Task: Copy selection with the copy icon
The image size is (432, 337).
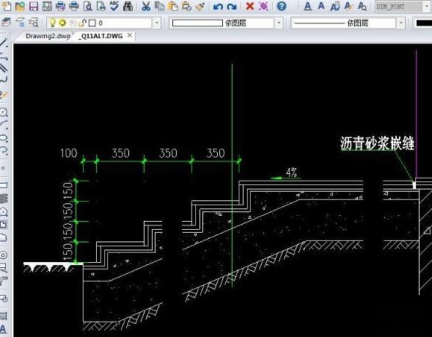Action: [x=159, y=6]
